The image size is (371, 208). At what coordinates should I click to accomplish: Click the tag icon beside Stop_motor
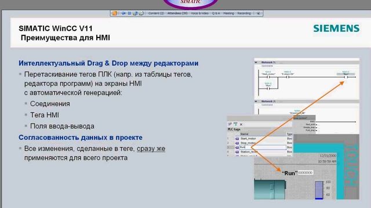click(237, 143)
